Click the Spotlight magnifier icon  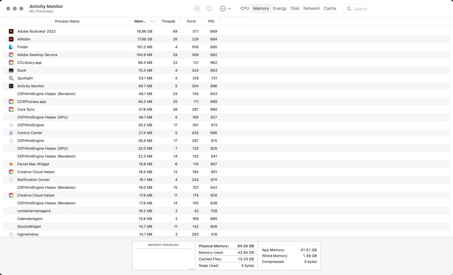11,78
